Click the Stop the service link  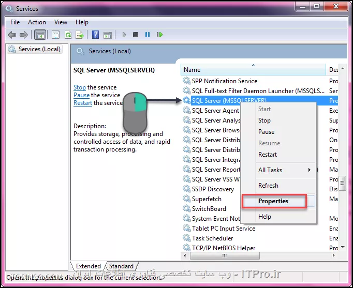(80, 87)
